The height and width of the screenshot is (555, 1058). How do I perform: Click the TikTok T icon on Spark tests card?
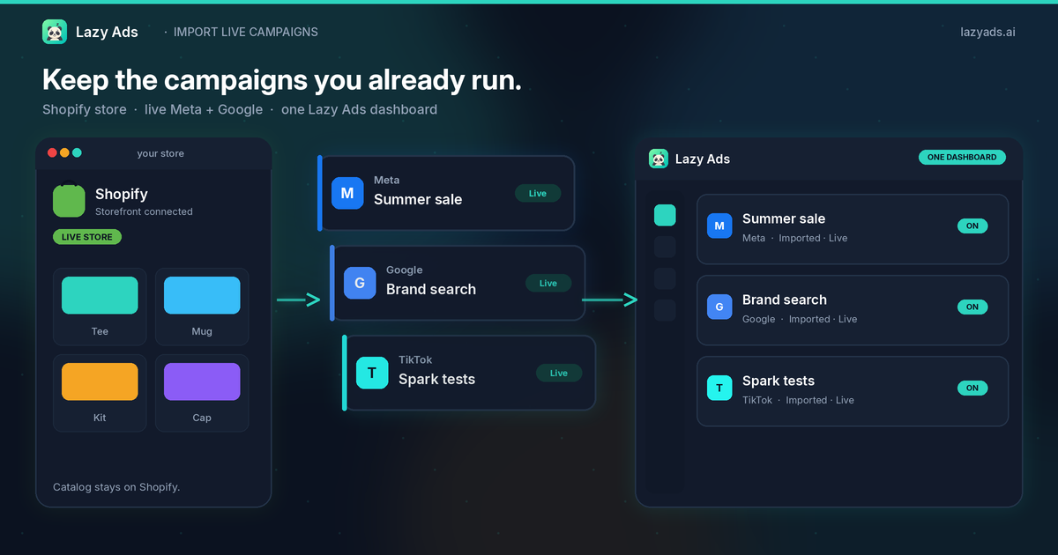tap(372, 373)
